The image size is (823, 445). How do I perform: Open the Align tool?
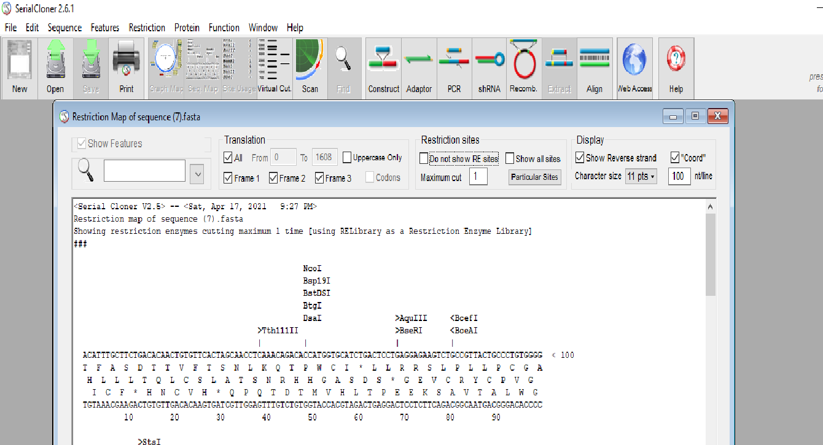(595, 68)
